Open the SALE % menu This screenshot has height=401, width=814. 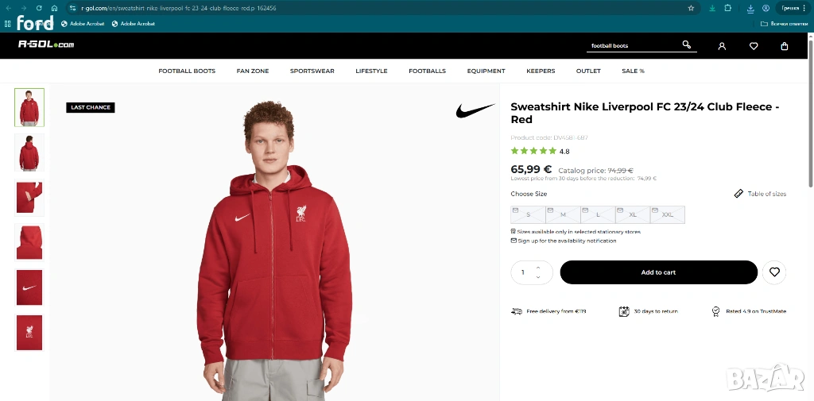633,71
